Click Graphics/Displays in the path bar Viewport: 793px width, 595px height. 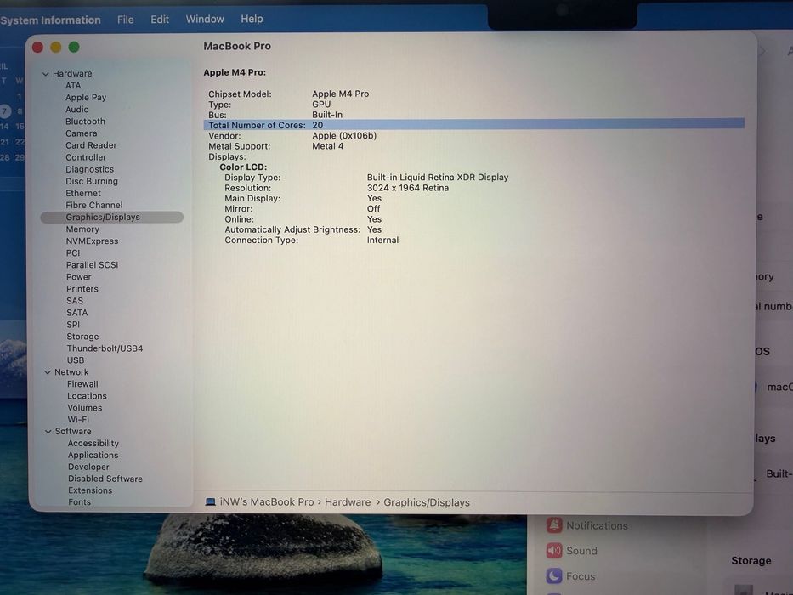coord(427,502)
